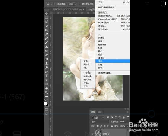Select the History Brush tool

point(46,51)
